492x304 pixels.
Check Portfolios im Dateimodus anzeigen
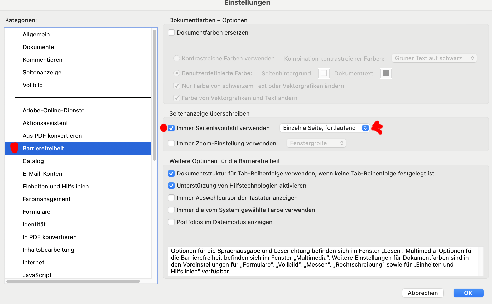click(171, 222)
